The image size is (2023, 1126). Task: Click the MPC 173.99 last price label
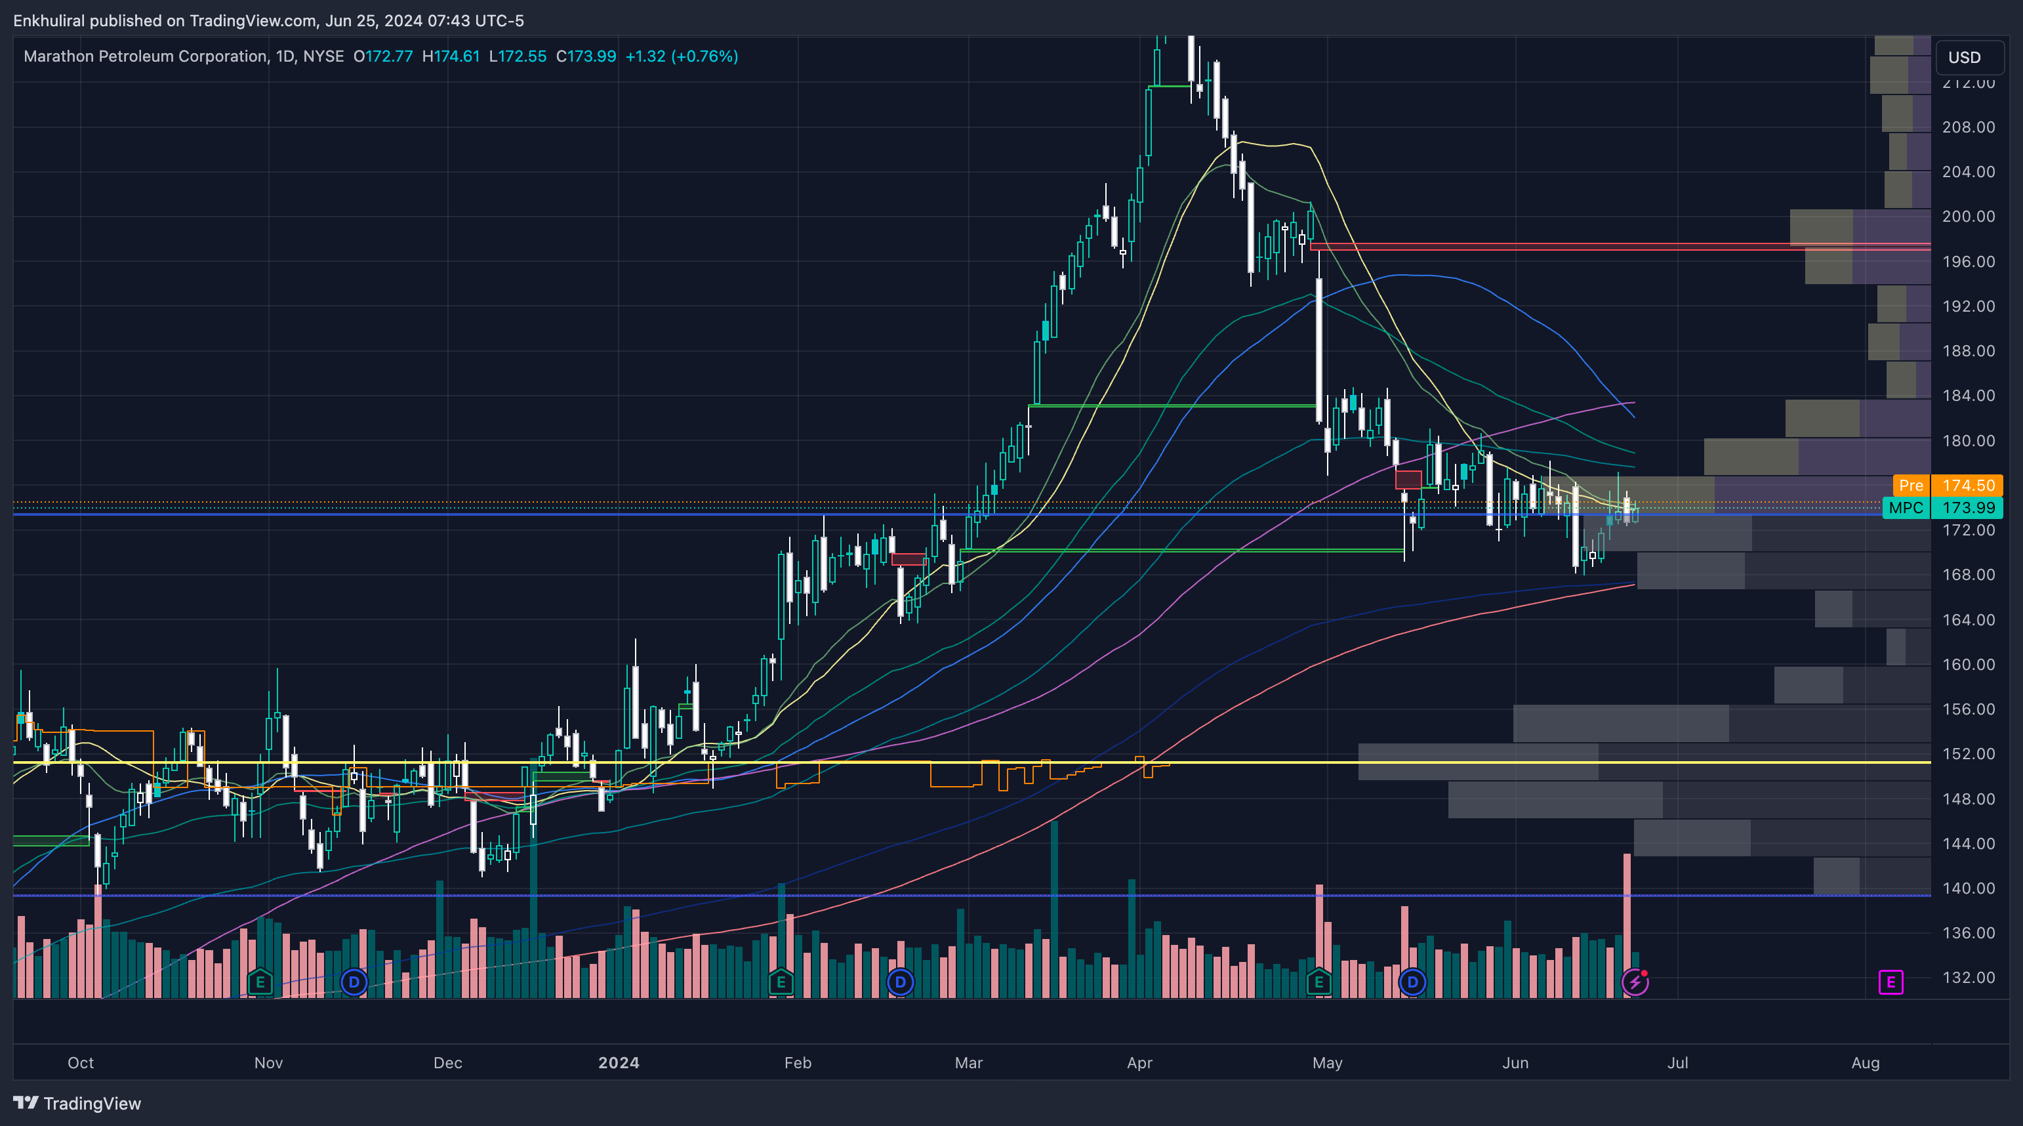pos(1943,508)
